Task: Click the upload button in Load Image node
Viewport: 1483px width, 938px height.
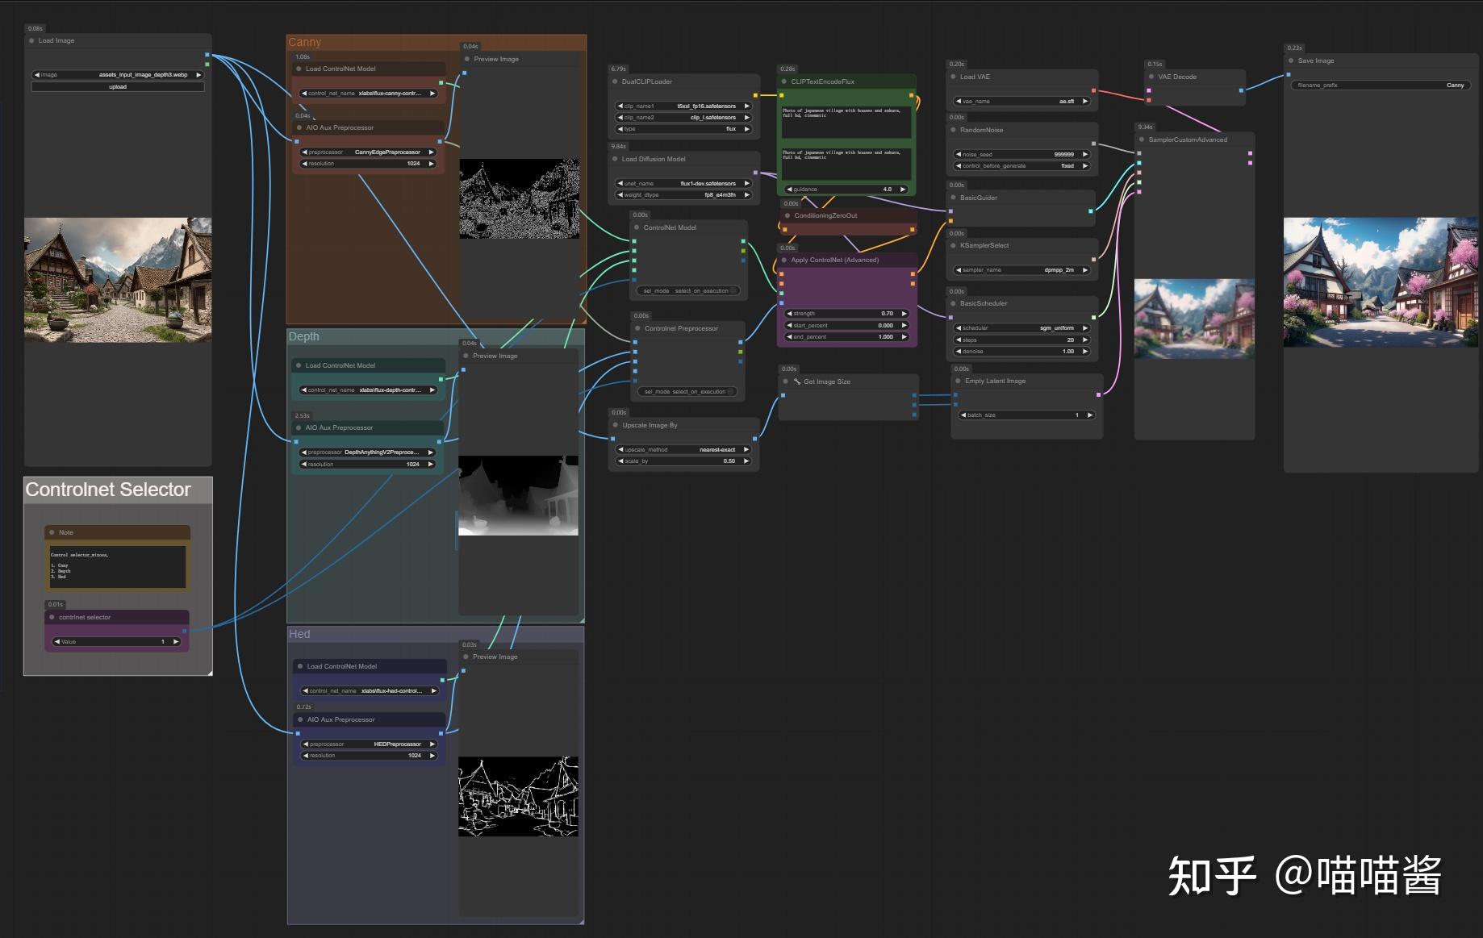Action: coord(118,86)
